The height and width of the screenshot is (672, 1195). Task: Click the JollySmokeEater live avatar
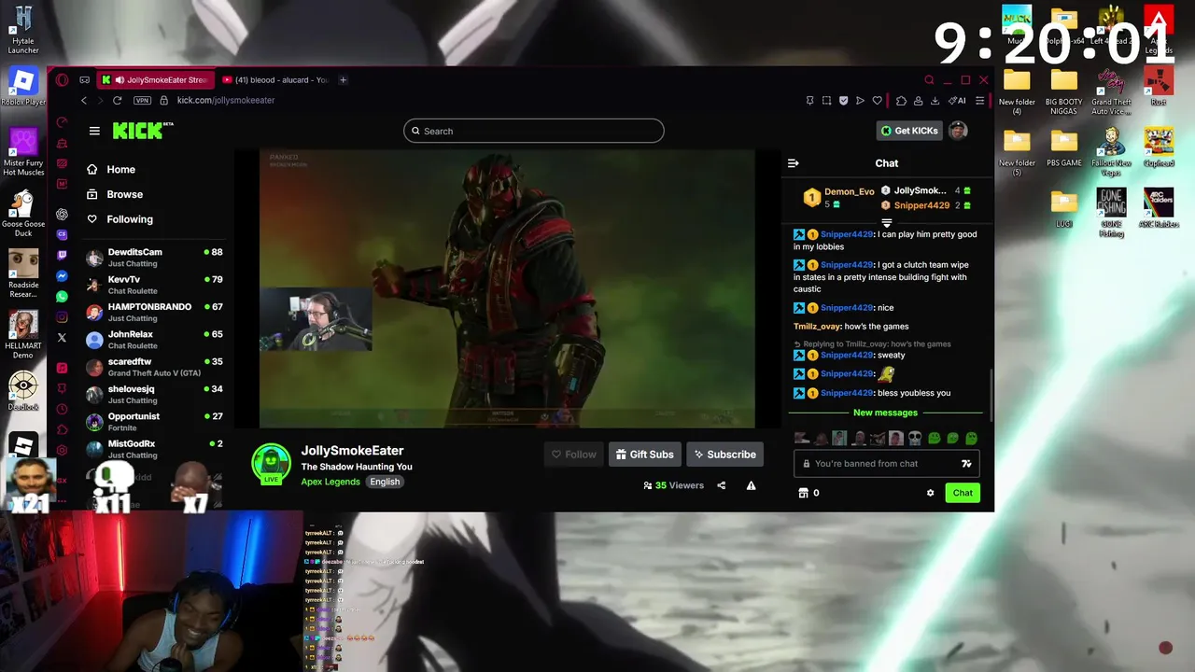click(x=271, y=464)
